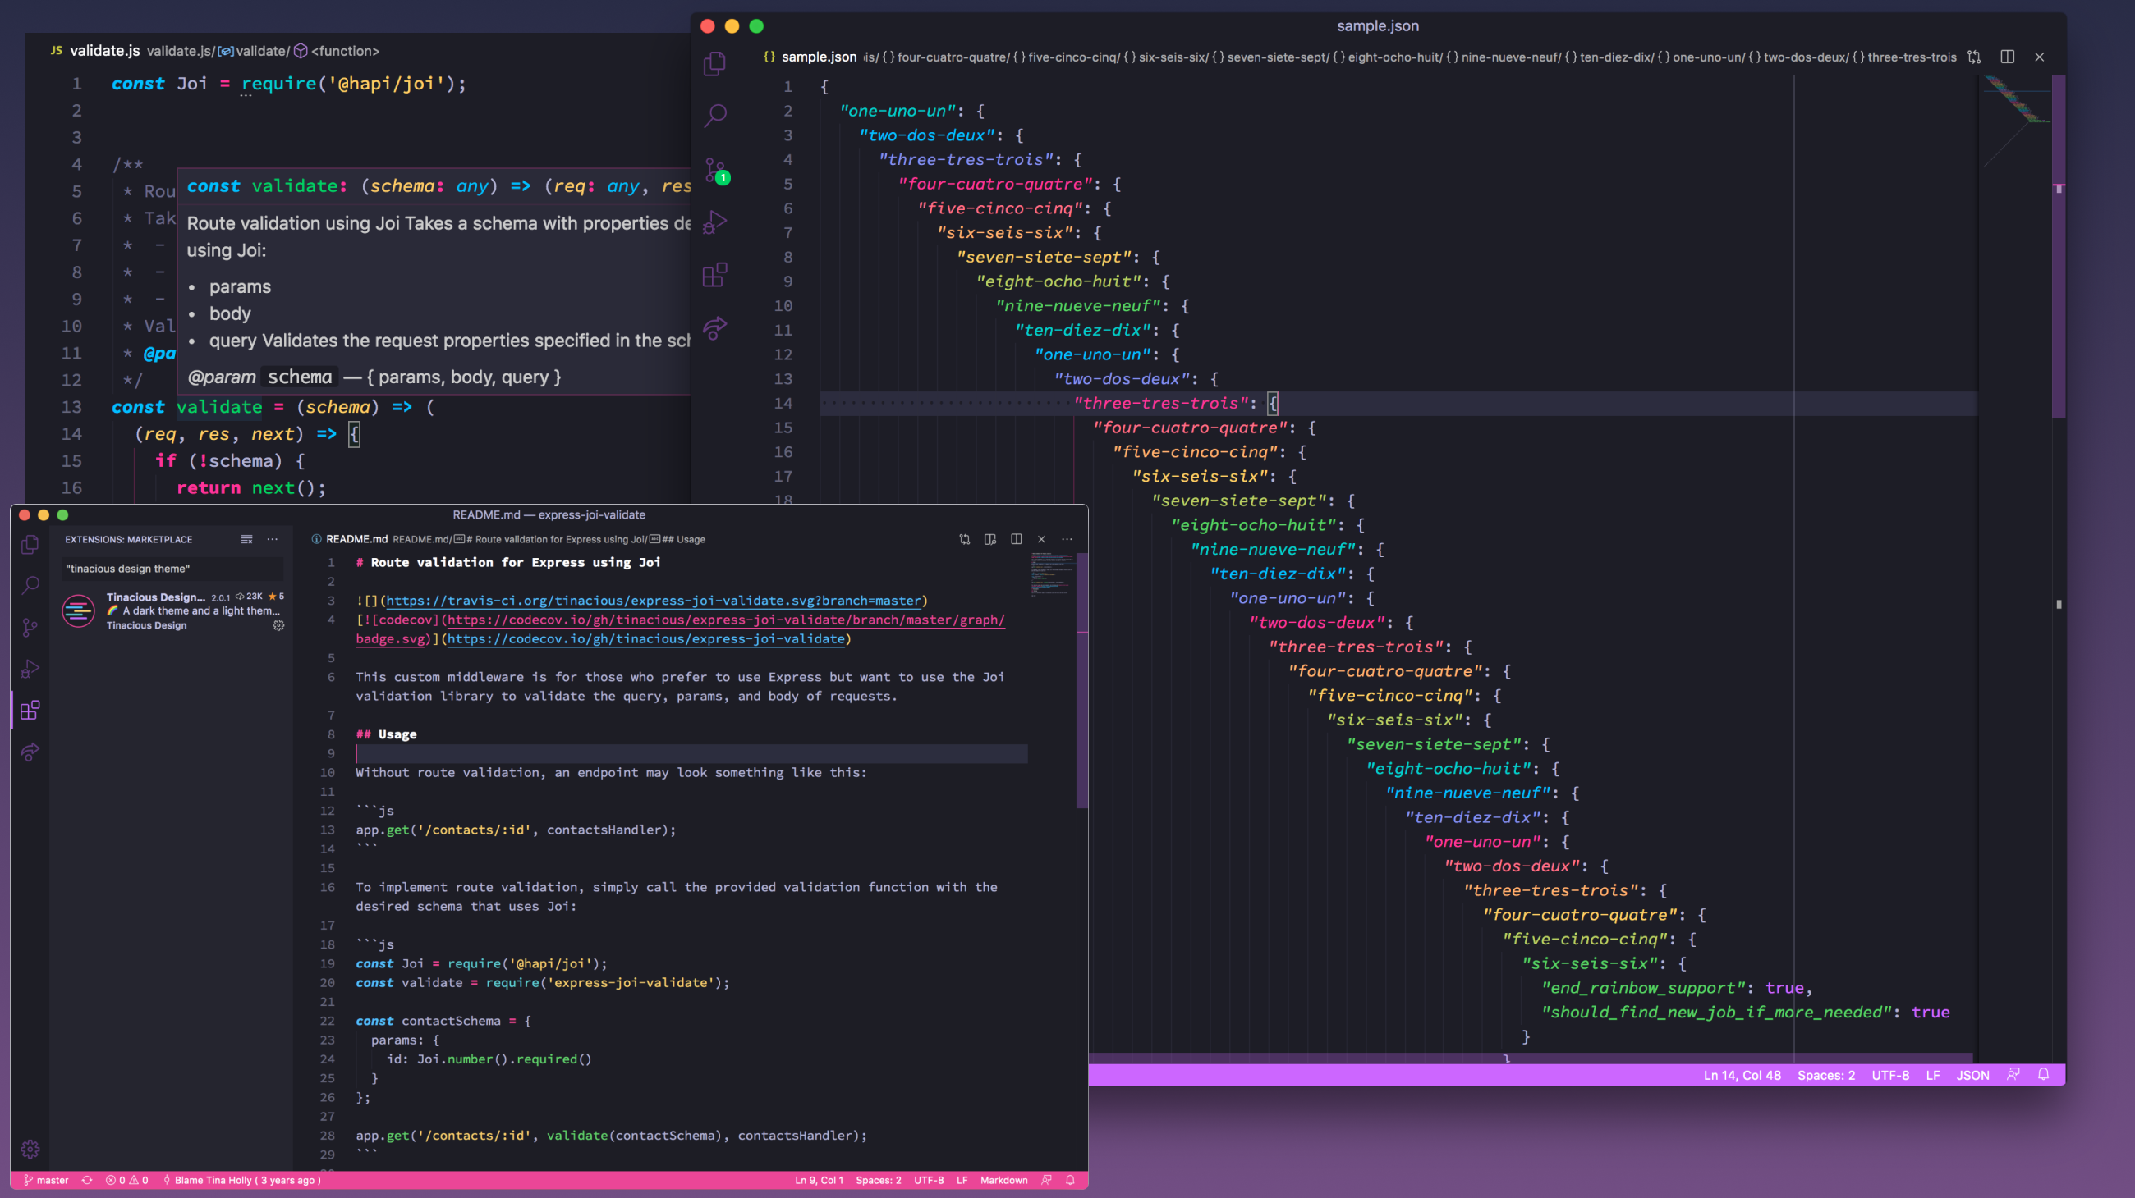
Task: Open Manage gear for Tinacious Design extension
Action: pos(278,625)
